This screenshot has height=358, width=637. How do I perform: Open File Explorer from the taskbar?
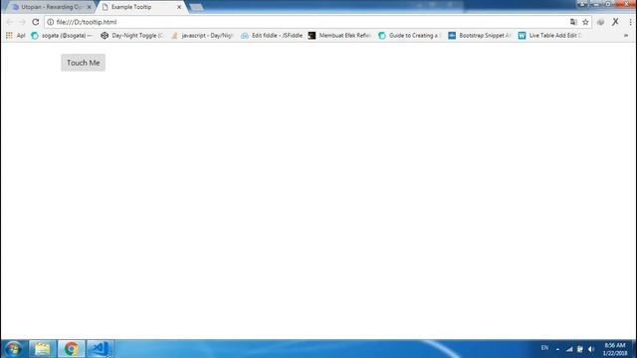(x=42, y=349)
